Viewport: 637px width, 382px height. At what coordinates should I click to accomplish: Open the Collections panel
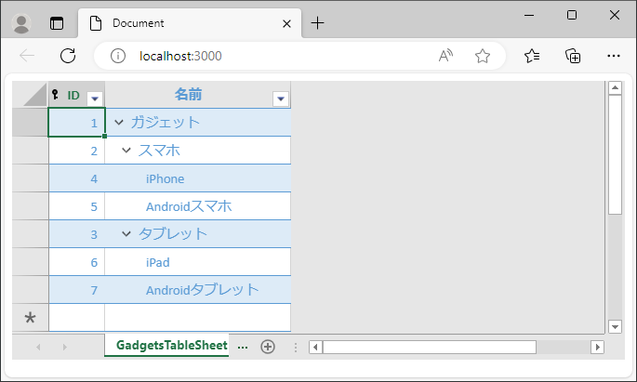(x=573, y=56)
